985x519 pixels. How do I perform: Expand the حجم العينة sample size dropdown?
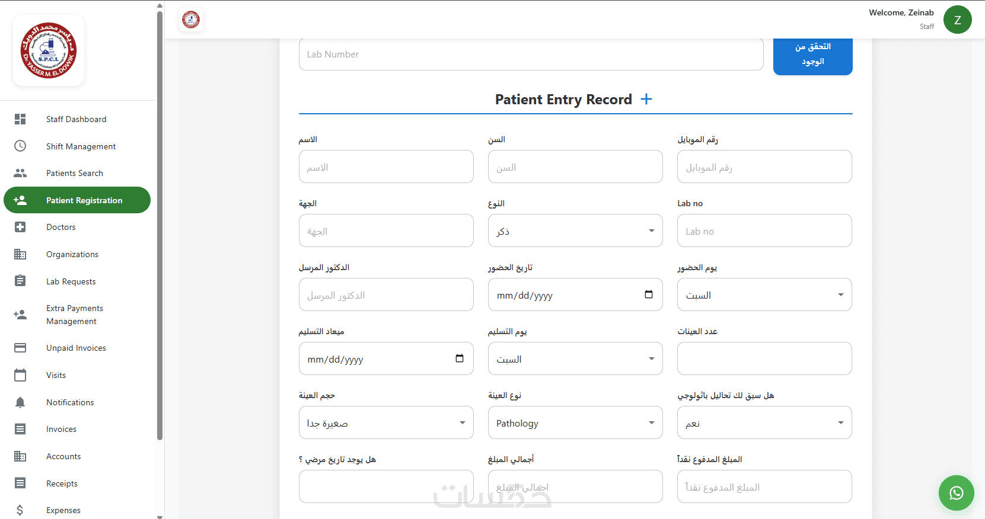point(386,422)
